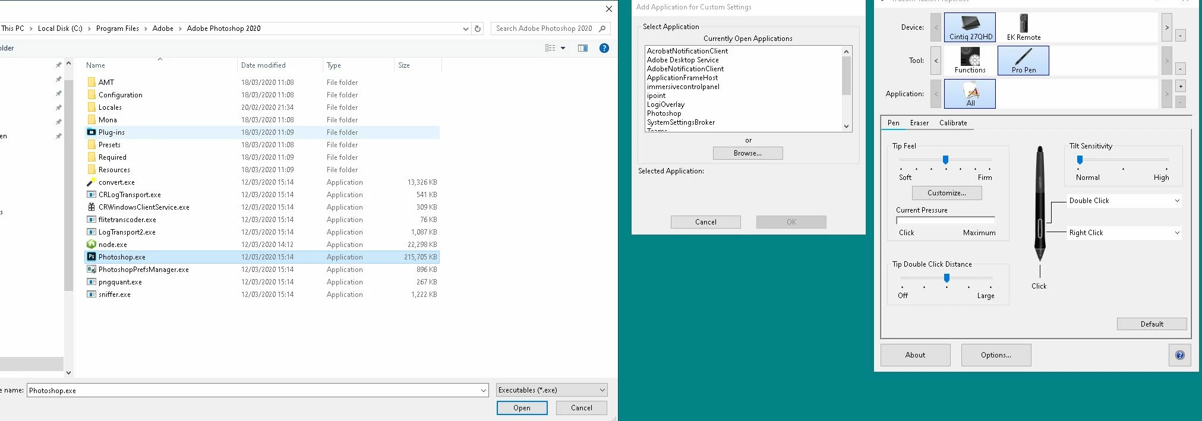Expand chevron after Adobe in path
This screenshot has height=421, width=1202.
click(180, 29)
